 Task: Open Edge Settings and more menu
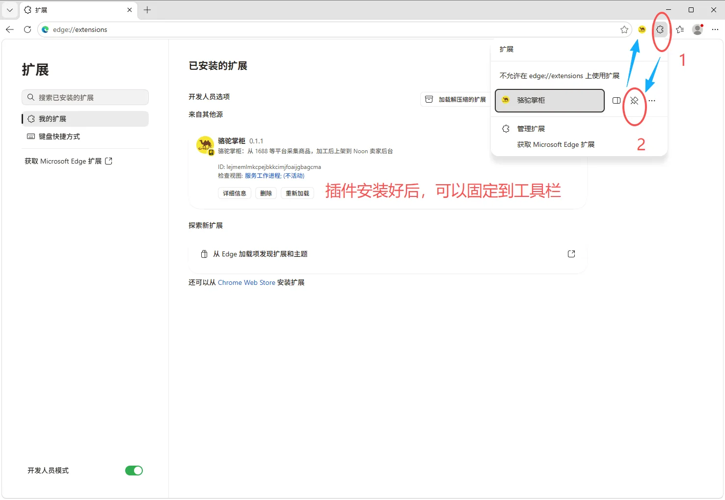pos(715,29)
